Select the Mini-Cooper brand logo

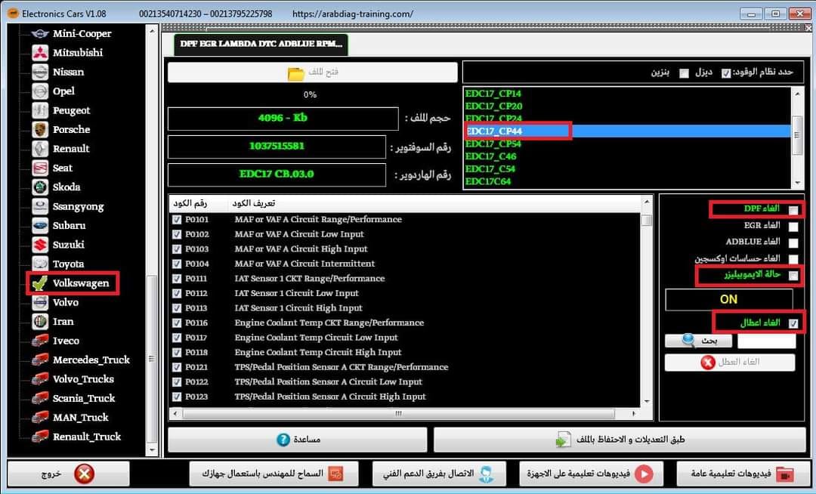[40, 34]
